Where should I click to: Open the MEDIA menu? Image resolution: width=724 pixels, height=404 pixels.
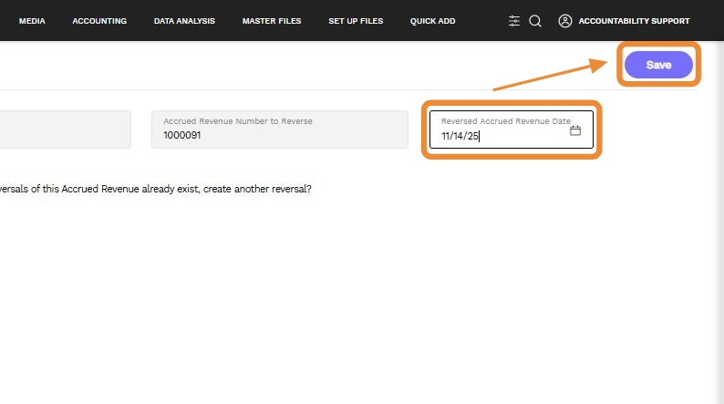(32, 21)
